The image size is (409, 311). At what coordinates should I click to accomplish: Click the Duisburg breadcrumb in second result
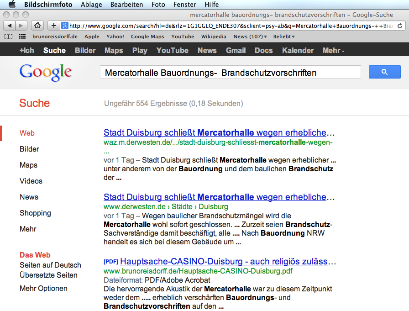(x=213, y=206)
